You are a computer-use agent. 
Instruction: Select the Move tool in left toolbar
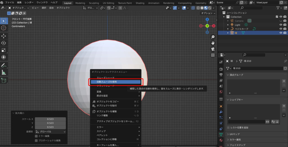[4, 36]
